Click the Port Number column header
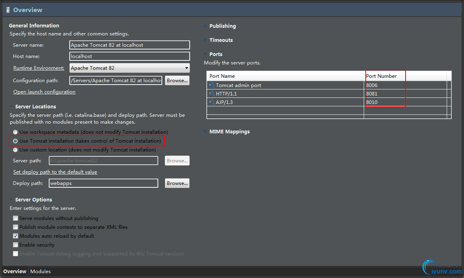Viewport: 464px width, 278px height. 405,76
